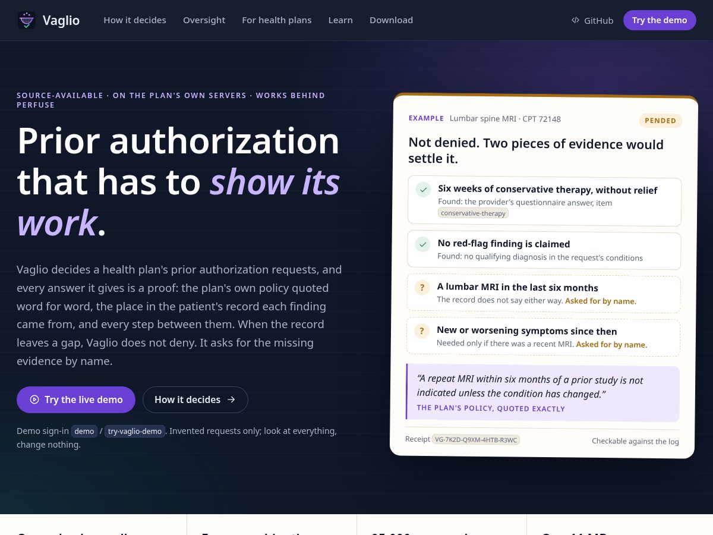Click 'Six weeks of conservative therapy, without relief'
Viewport: 713px width, 535px height.
click(x=548, y=190)
